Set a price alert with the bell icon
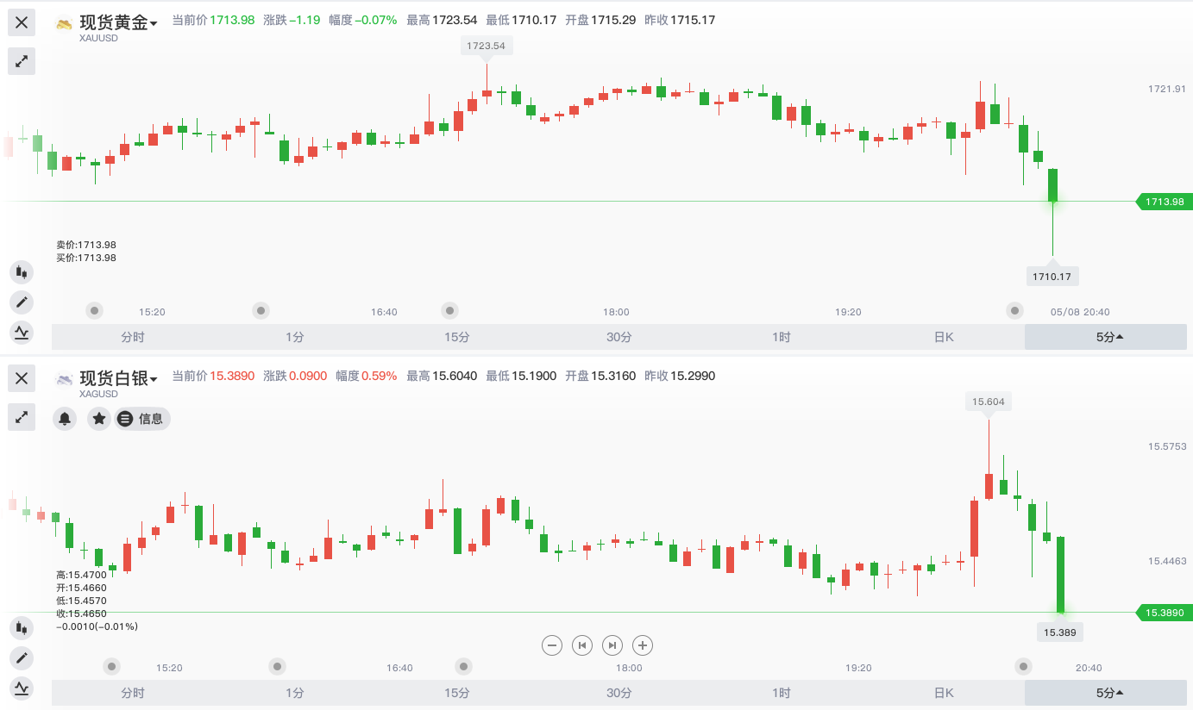Image resolution: width=1193 pixels, height=710 pixels. [65, 419]
